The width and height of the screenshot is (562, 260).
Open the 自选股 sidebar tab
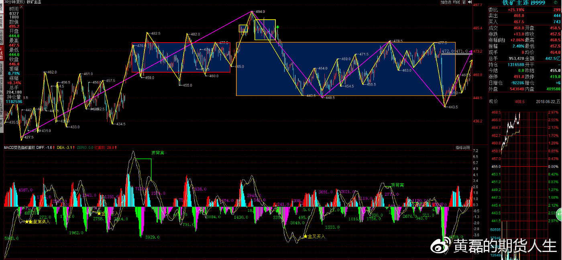point(2,69)
